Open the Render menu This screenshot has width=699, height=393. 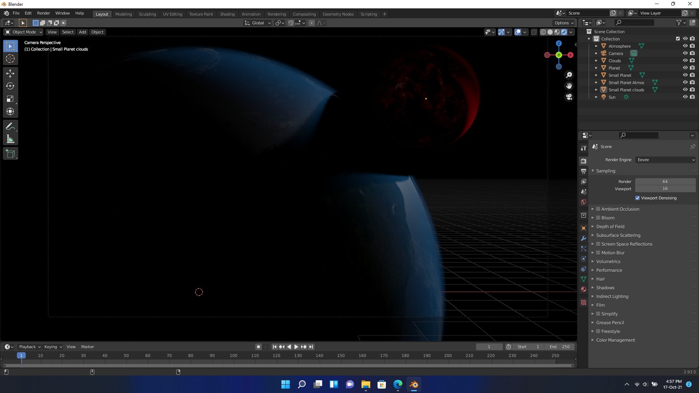(x=43, y=13)
